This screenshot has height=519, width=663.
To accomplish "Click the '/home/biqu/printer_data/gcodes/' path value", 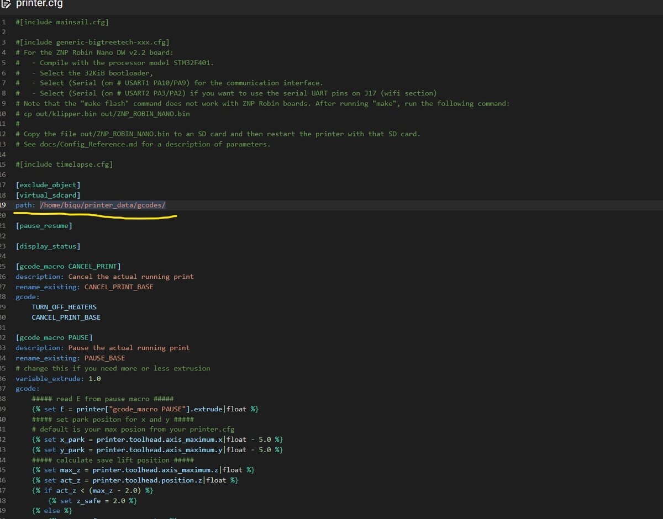I will [x=102, y=205].
